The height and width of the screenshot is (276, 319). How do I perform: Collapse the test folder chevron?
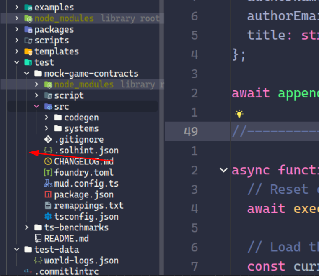click(17, 62)
